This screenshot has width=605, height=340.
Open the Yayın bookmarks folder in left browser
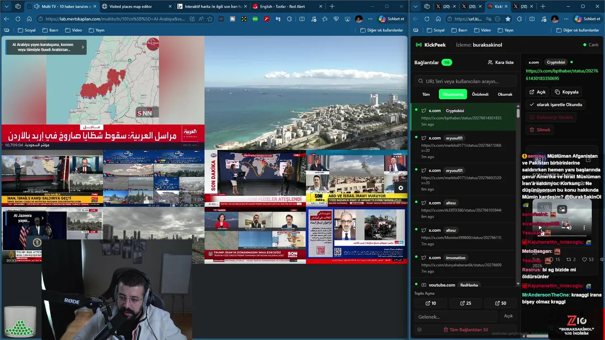coord(96,30)
